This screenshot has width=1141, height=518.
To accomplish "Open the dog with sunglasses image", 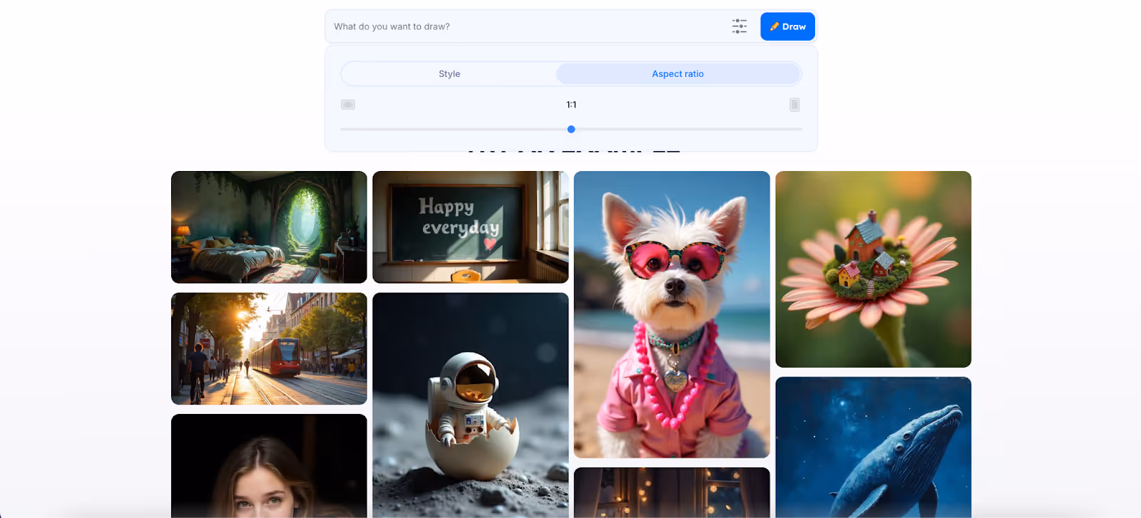I will click(x=672, y=314).
